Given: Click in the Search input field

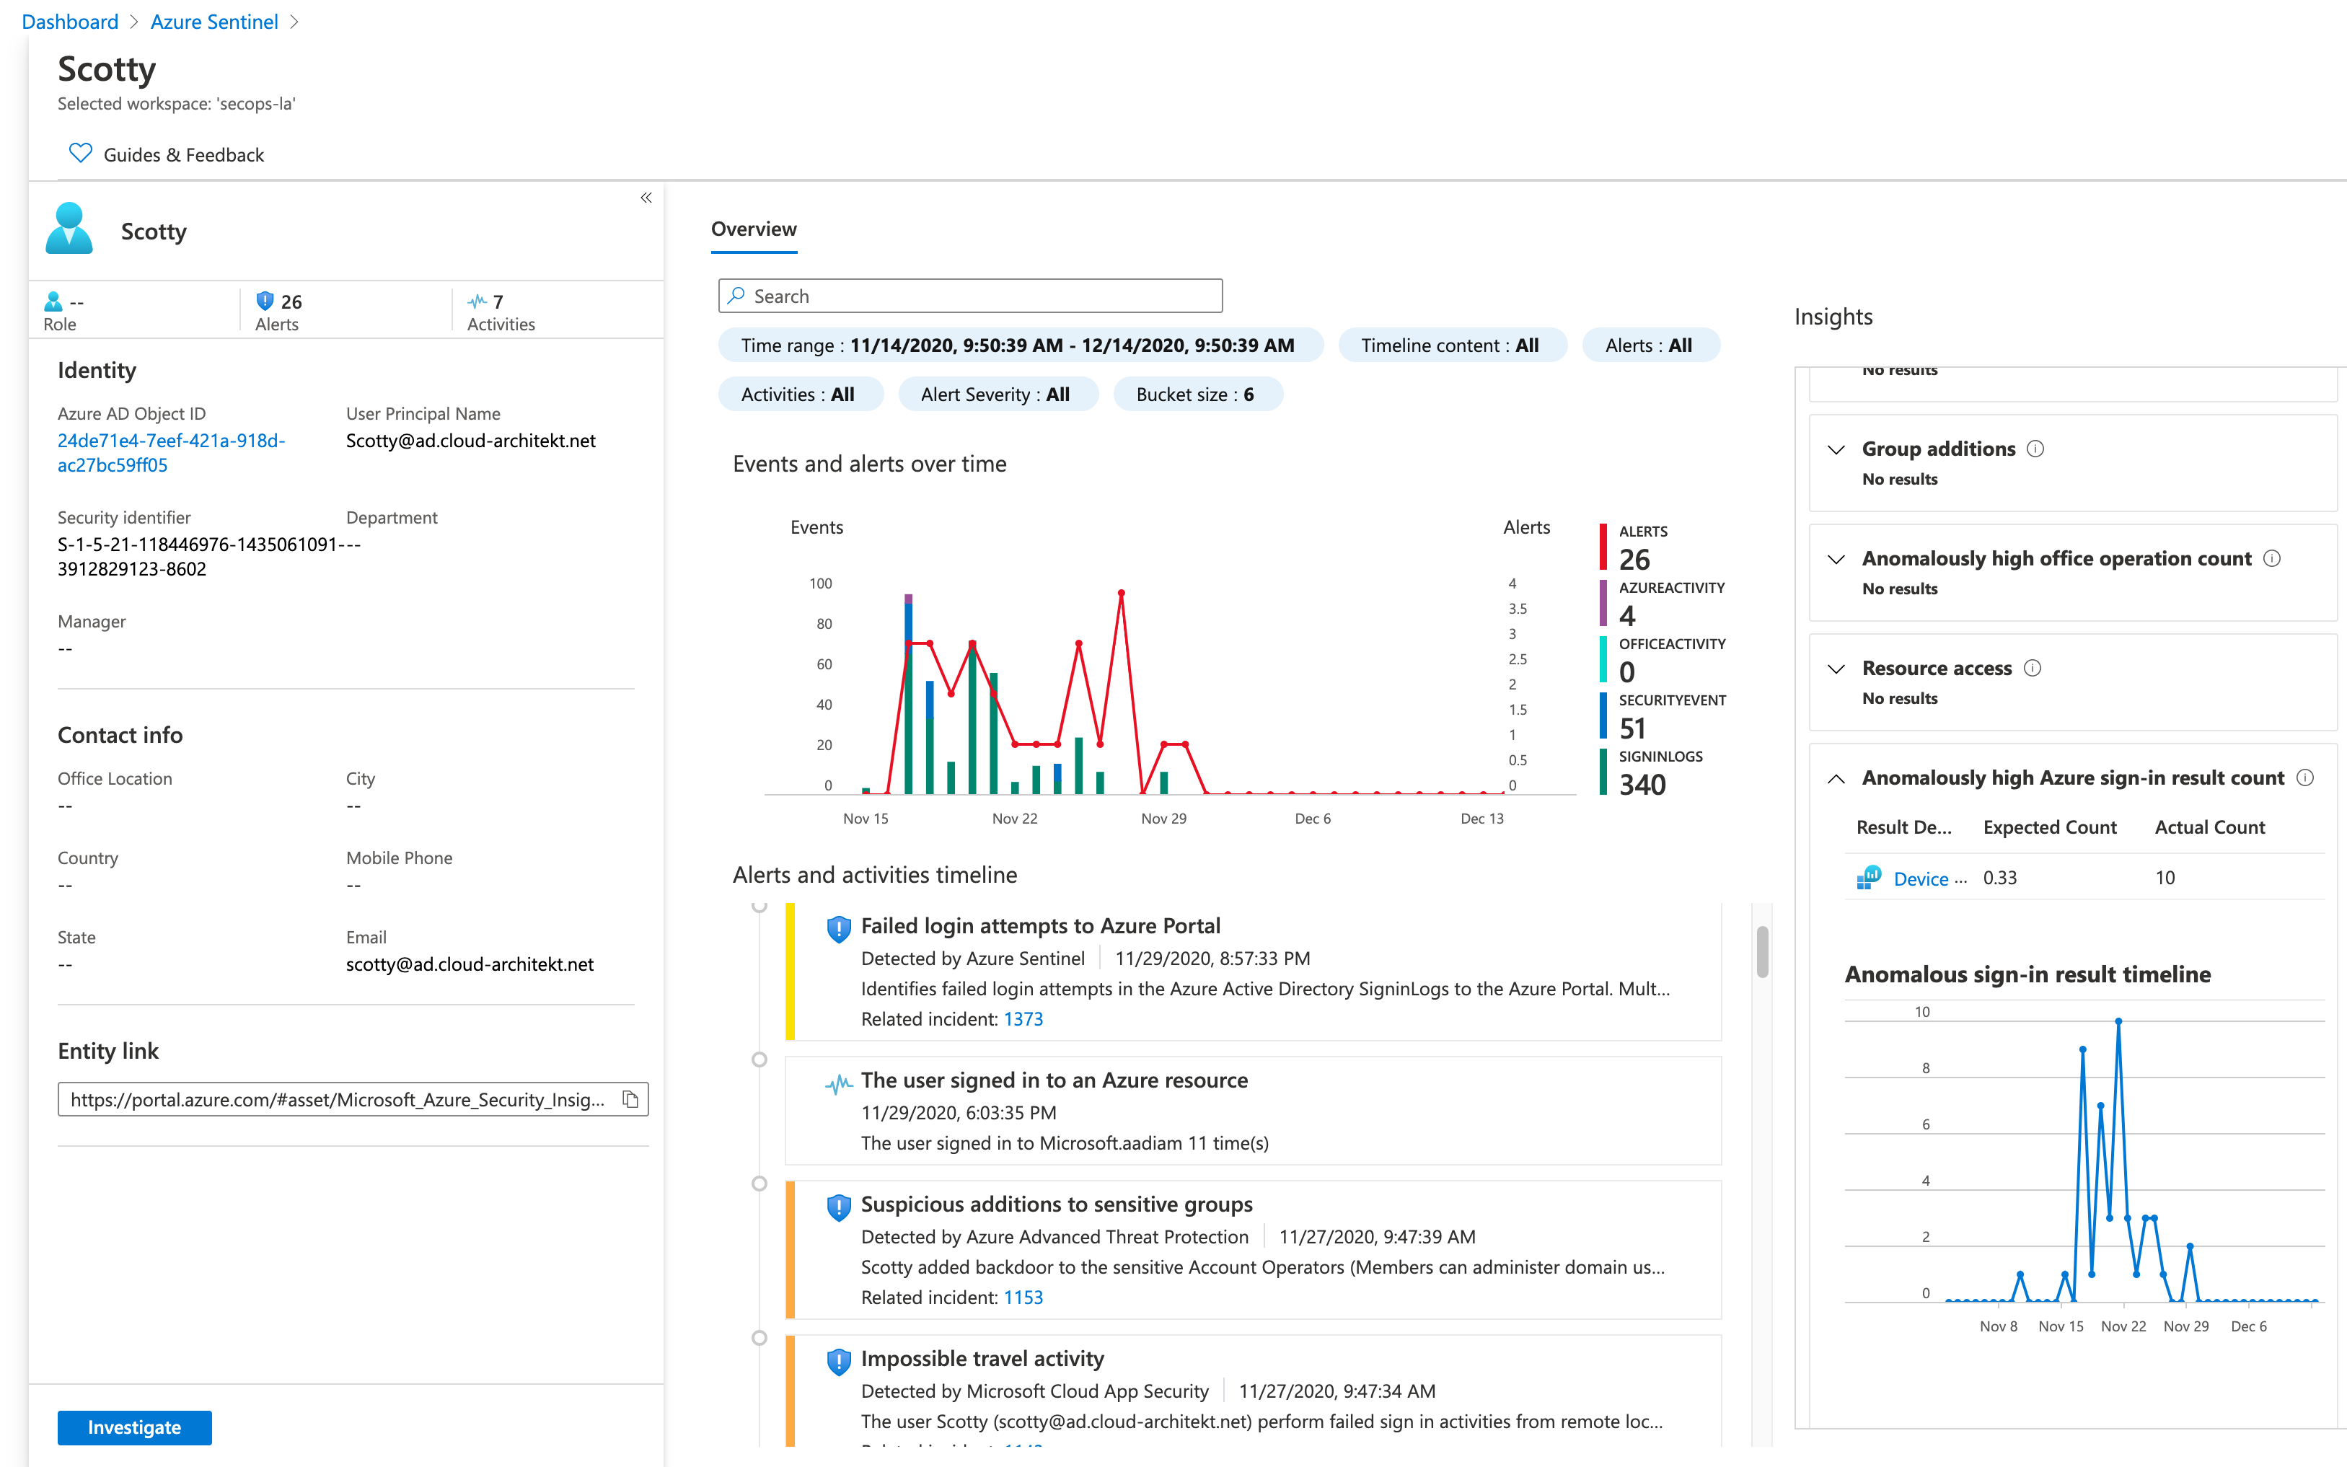Looking at the screenshot, I should [970, 296].
